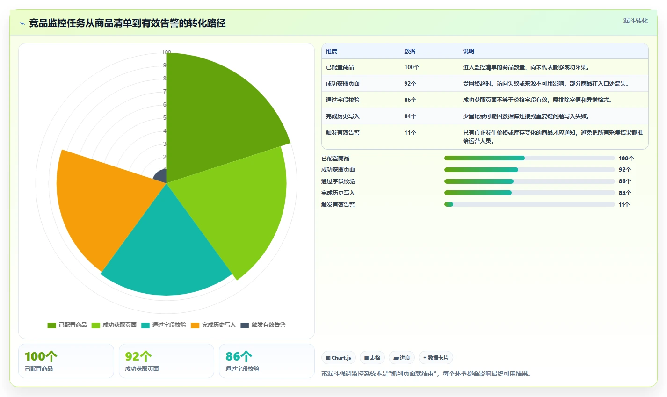Click the 86个 value in the table
Image resolution: width=667 pixels, height=397 pixels.
410,100
